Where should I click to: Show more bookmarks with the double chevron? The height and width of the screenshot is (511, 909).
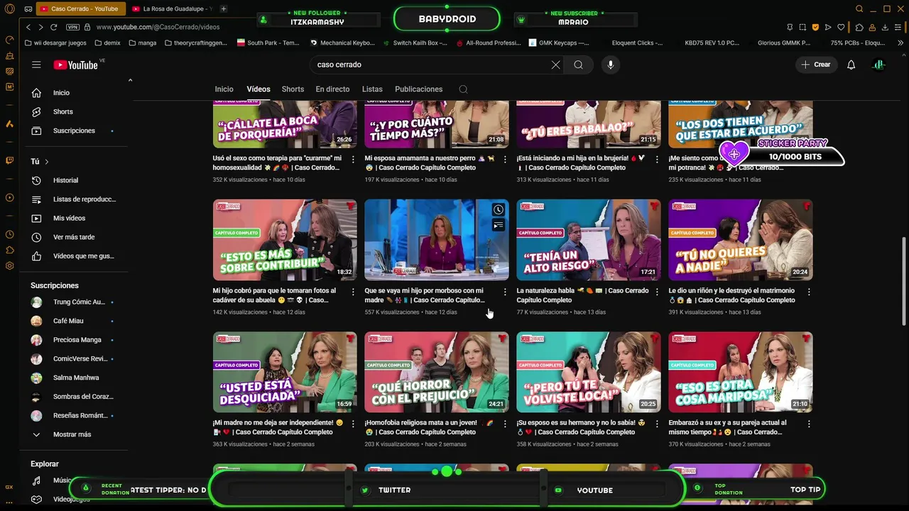point(901,43)
